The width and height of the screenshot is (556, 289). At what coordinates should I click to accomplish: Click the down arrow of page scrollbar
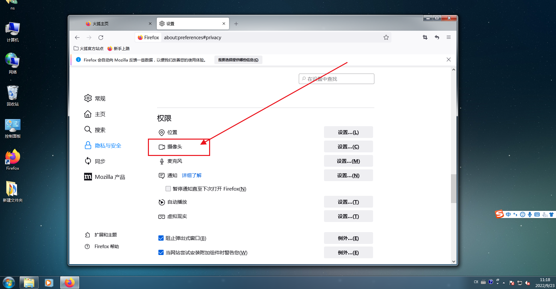click(x=454, y=261)
